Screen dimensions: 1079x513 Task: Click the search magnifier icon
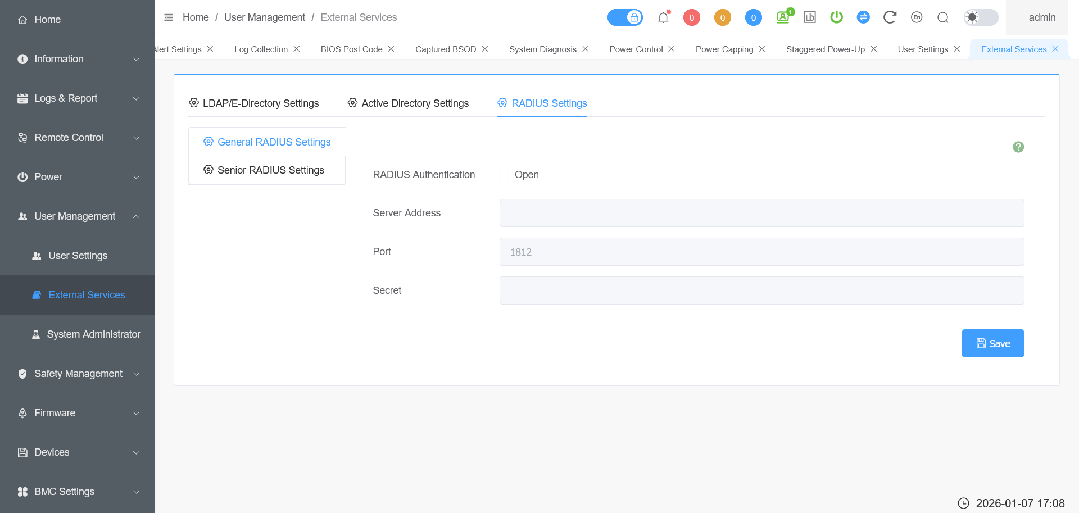click(x=943, y=17)
